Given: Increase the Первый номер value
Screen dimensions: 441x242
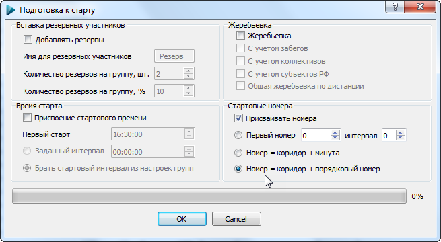Looking at the screenshot, I should pos(335,132).
